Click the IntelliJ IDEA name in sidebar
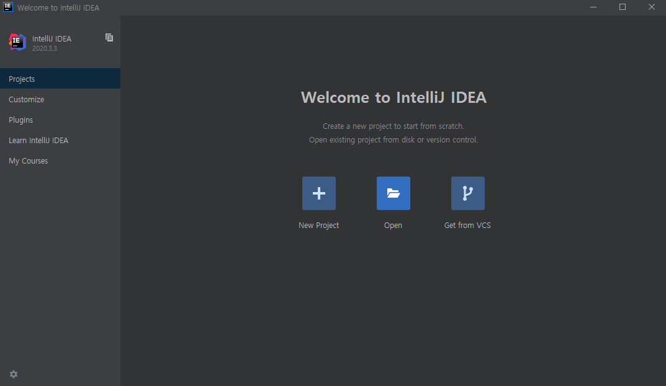 [52, 38]
